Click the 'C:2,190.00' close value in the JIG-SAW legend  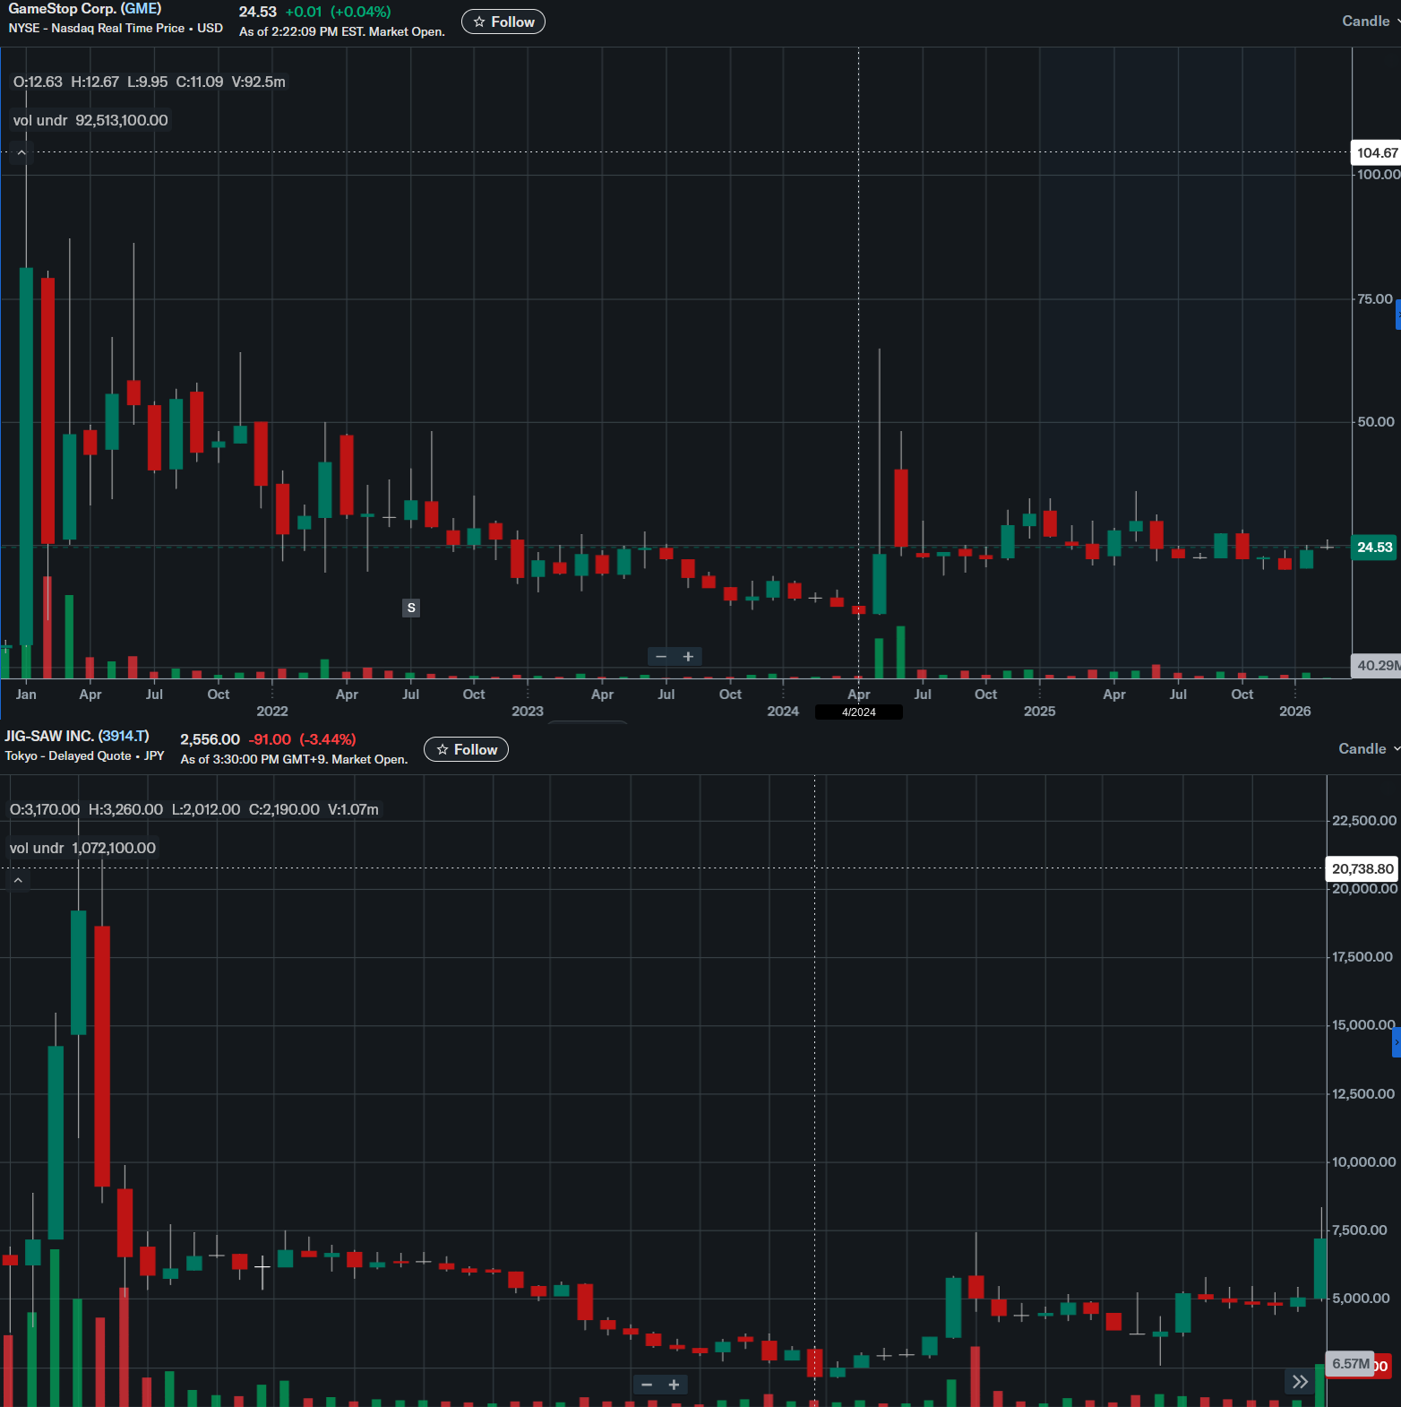[284, 809]
